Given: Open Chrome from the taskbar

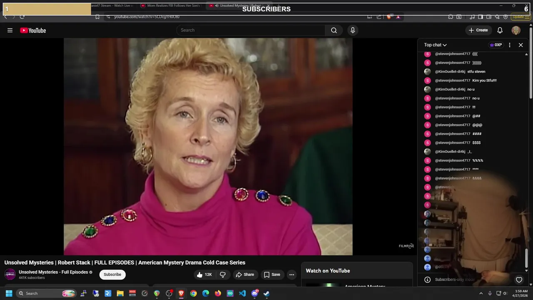Looking at the screenshot, I should [193, 293].
